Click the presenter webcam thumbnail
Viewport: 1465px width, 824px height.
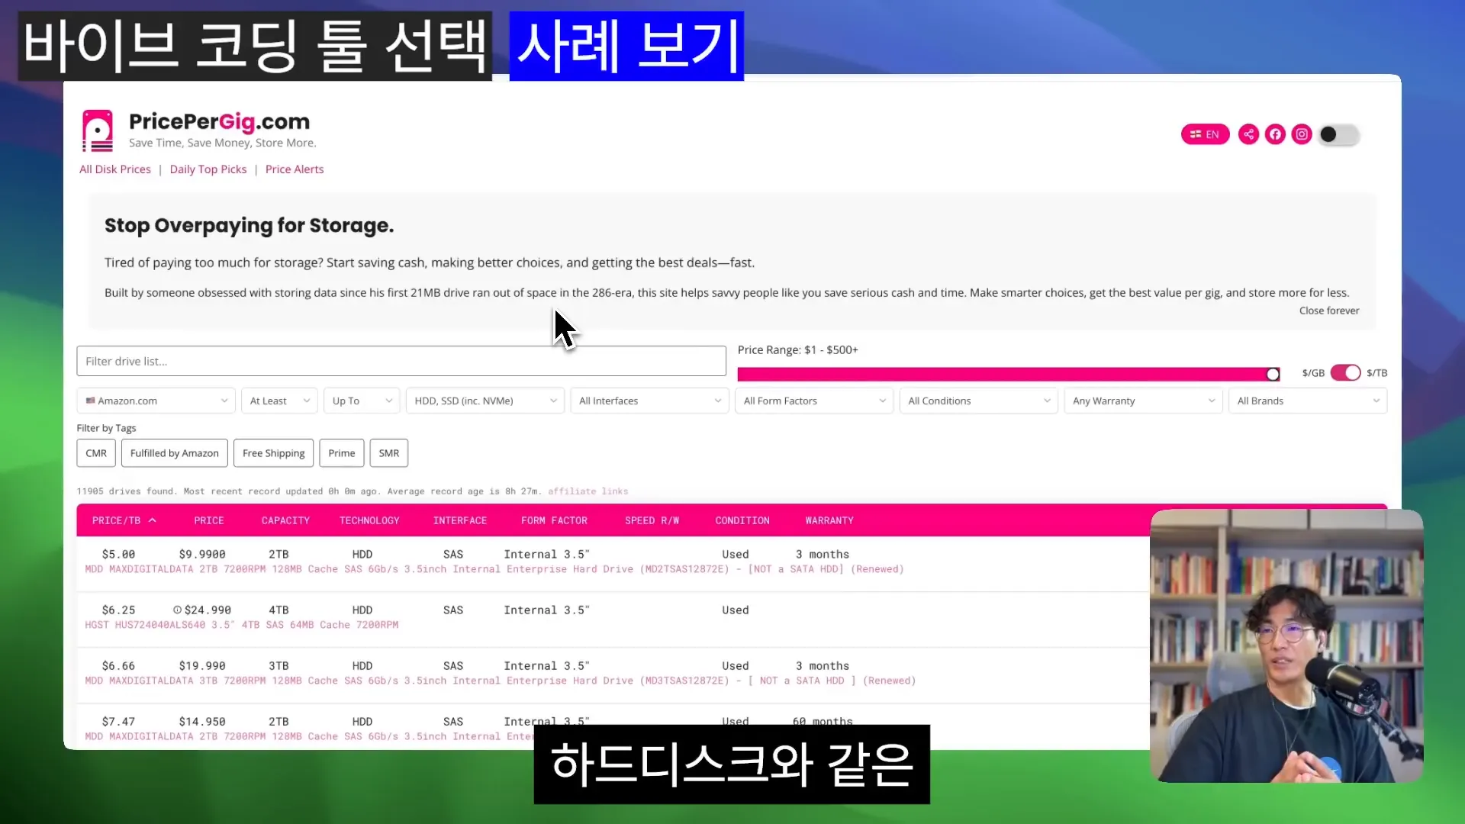(x=1286, y=645)
